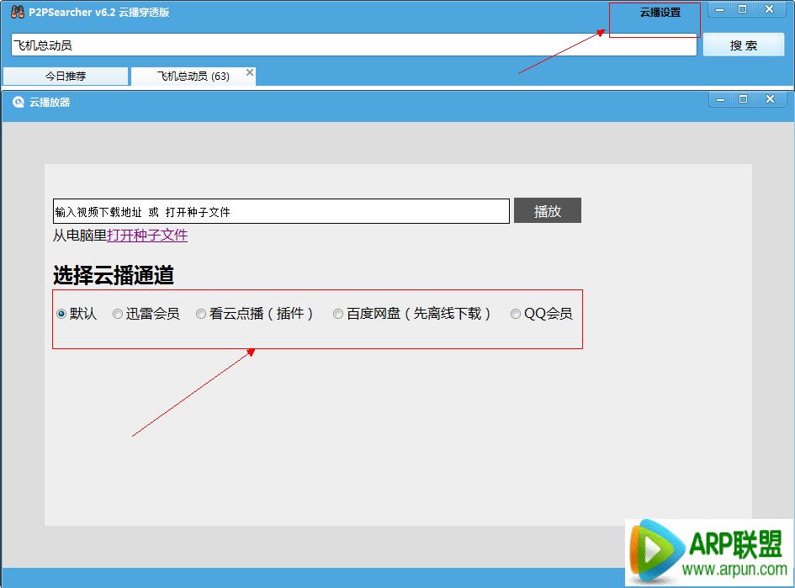This screenshot has height=588, width=795.
Task: Minimize the 云播放器 window
Action: [x=720, y=98]
